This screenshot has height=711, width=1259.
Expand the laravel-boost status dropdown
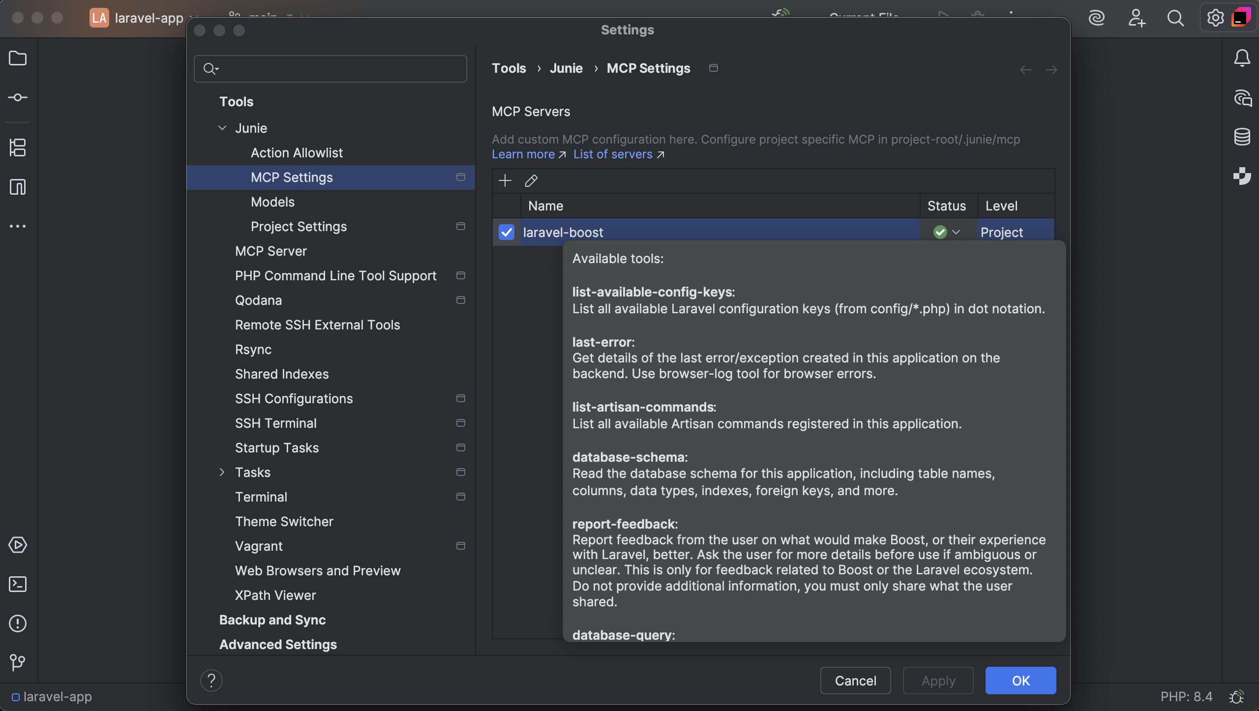pos(956,232)
